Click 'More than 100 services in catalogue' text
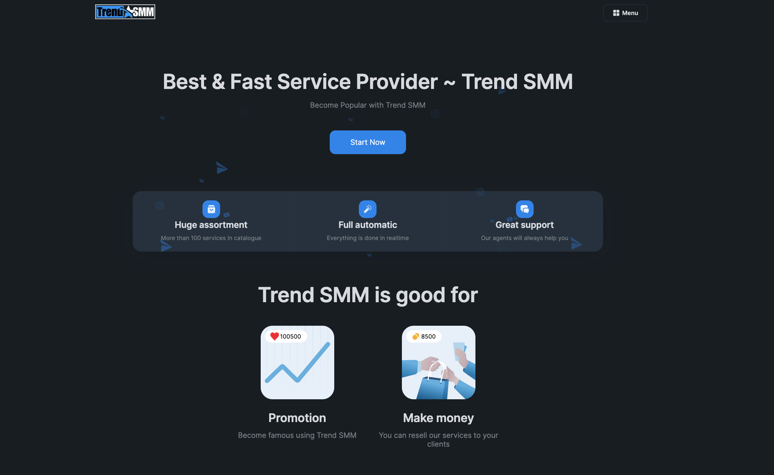This screenshot has width=774, height=475. [211, 238]
